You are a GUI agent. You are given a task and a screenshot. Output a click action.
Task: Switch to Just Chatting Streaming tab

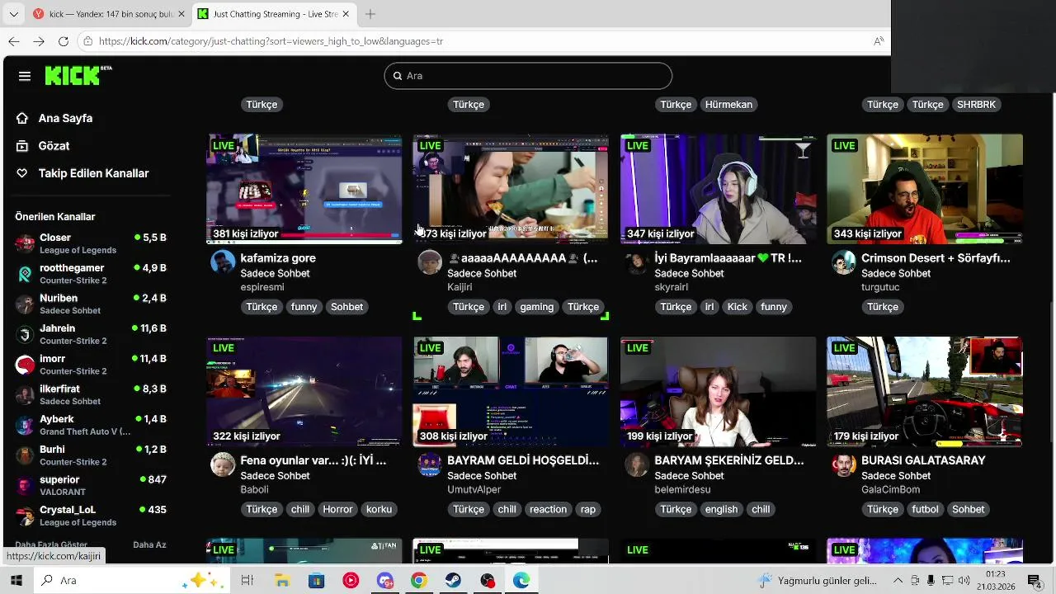tap(274, 14)
